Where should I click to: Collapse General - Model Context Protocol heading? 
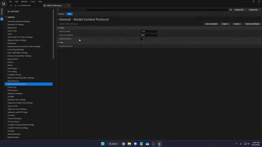58,20
